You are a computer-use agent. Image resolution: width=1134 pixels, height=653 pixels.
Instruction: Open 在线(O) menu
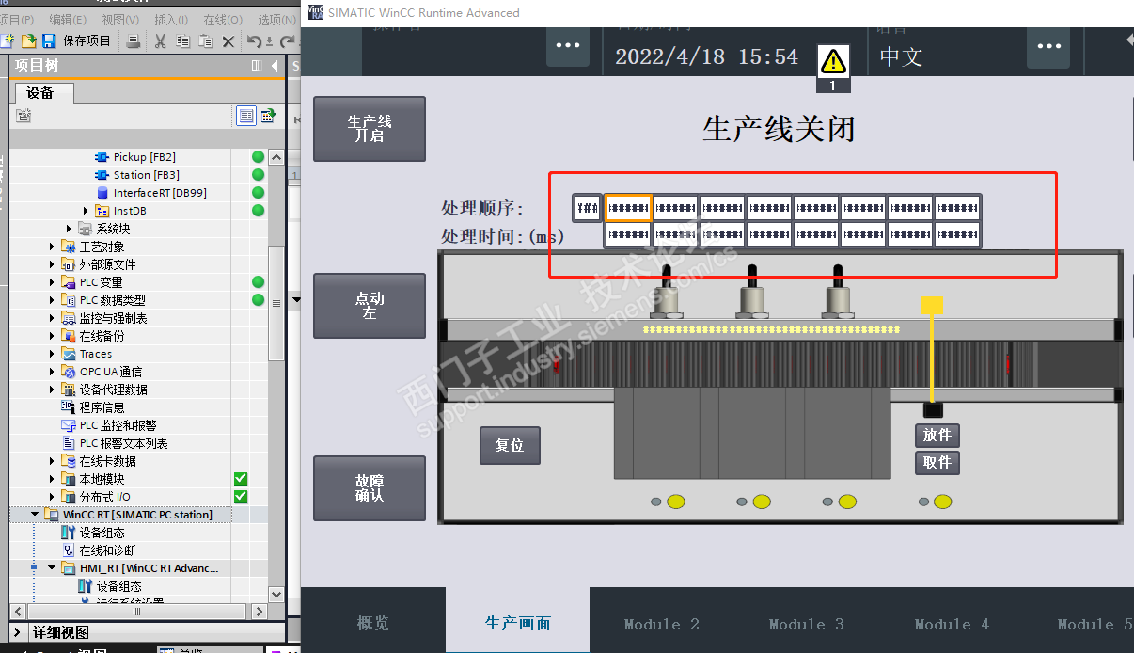[x=223, y=19]
